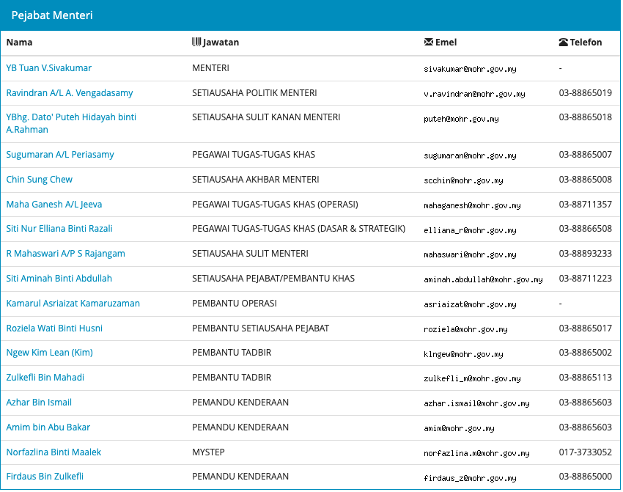Open Ngew Kim Lean (Kim) link
Screen dimensions: 623x492
point(49,353)
